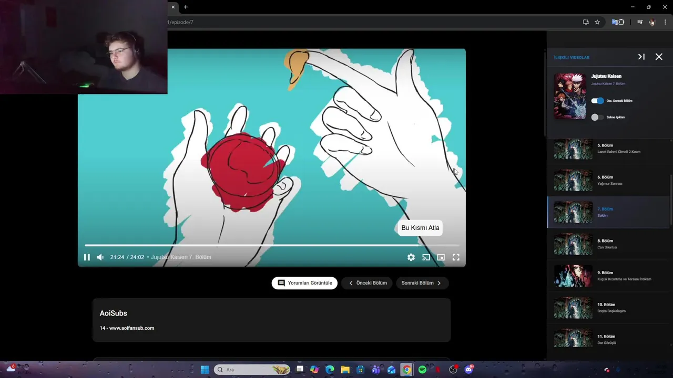The image size is (673, 378).
Task: Open Discord from the taskbar
Action: pyautogui.click(x=468, y=370)
